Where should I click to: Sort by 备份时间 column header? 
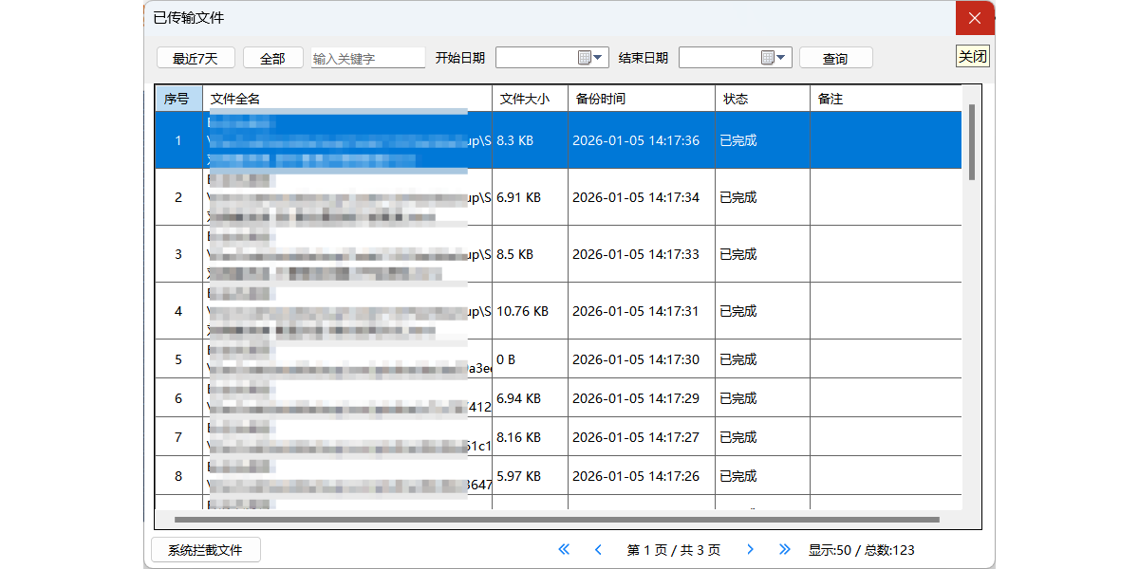tap(641, 99)
